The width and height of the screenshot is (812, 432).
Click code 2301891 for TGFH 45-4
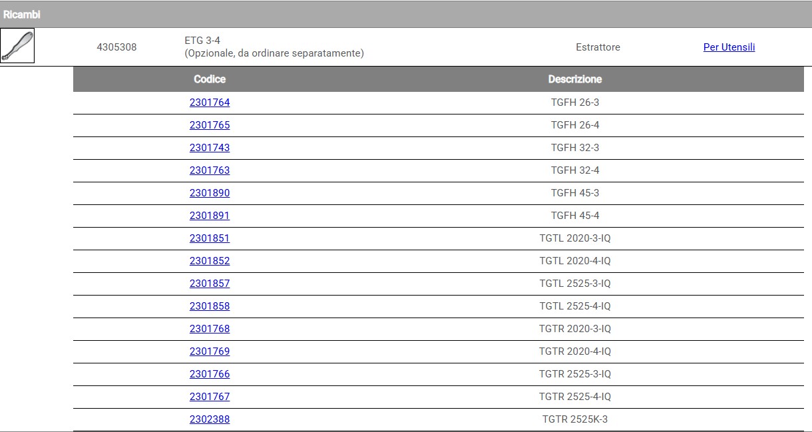210,216
